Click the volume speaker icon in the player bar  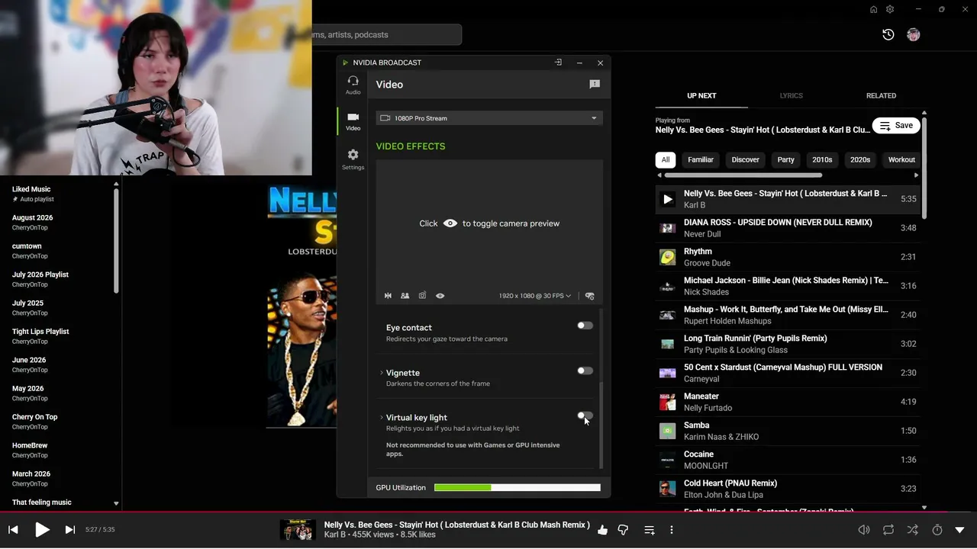pos(864,530)
